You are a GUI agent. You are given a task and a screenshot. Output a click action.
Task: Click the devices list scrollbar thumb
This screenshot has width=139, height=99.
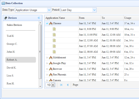pos(40,52)
